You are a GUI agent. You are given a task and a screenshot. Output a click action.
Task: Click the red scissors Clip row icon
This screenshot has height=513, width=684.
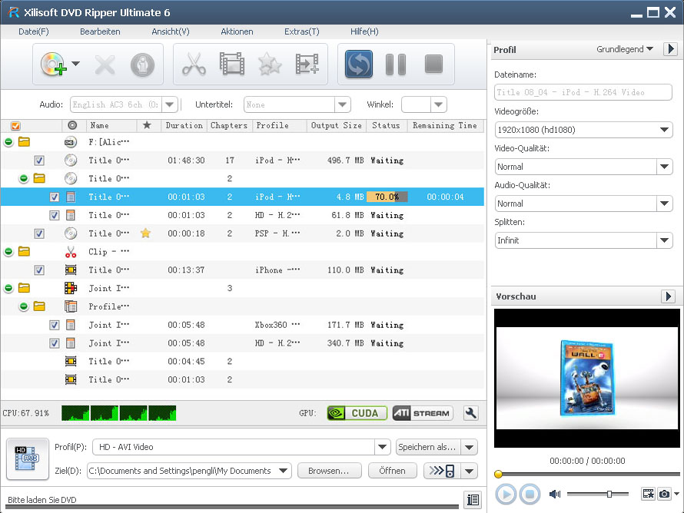pyautogui.click(x=71, y=252)
